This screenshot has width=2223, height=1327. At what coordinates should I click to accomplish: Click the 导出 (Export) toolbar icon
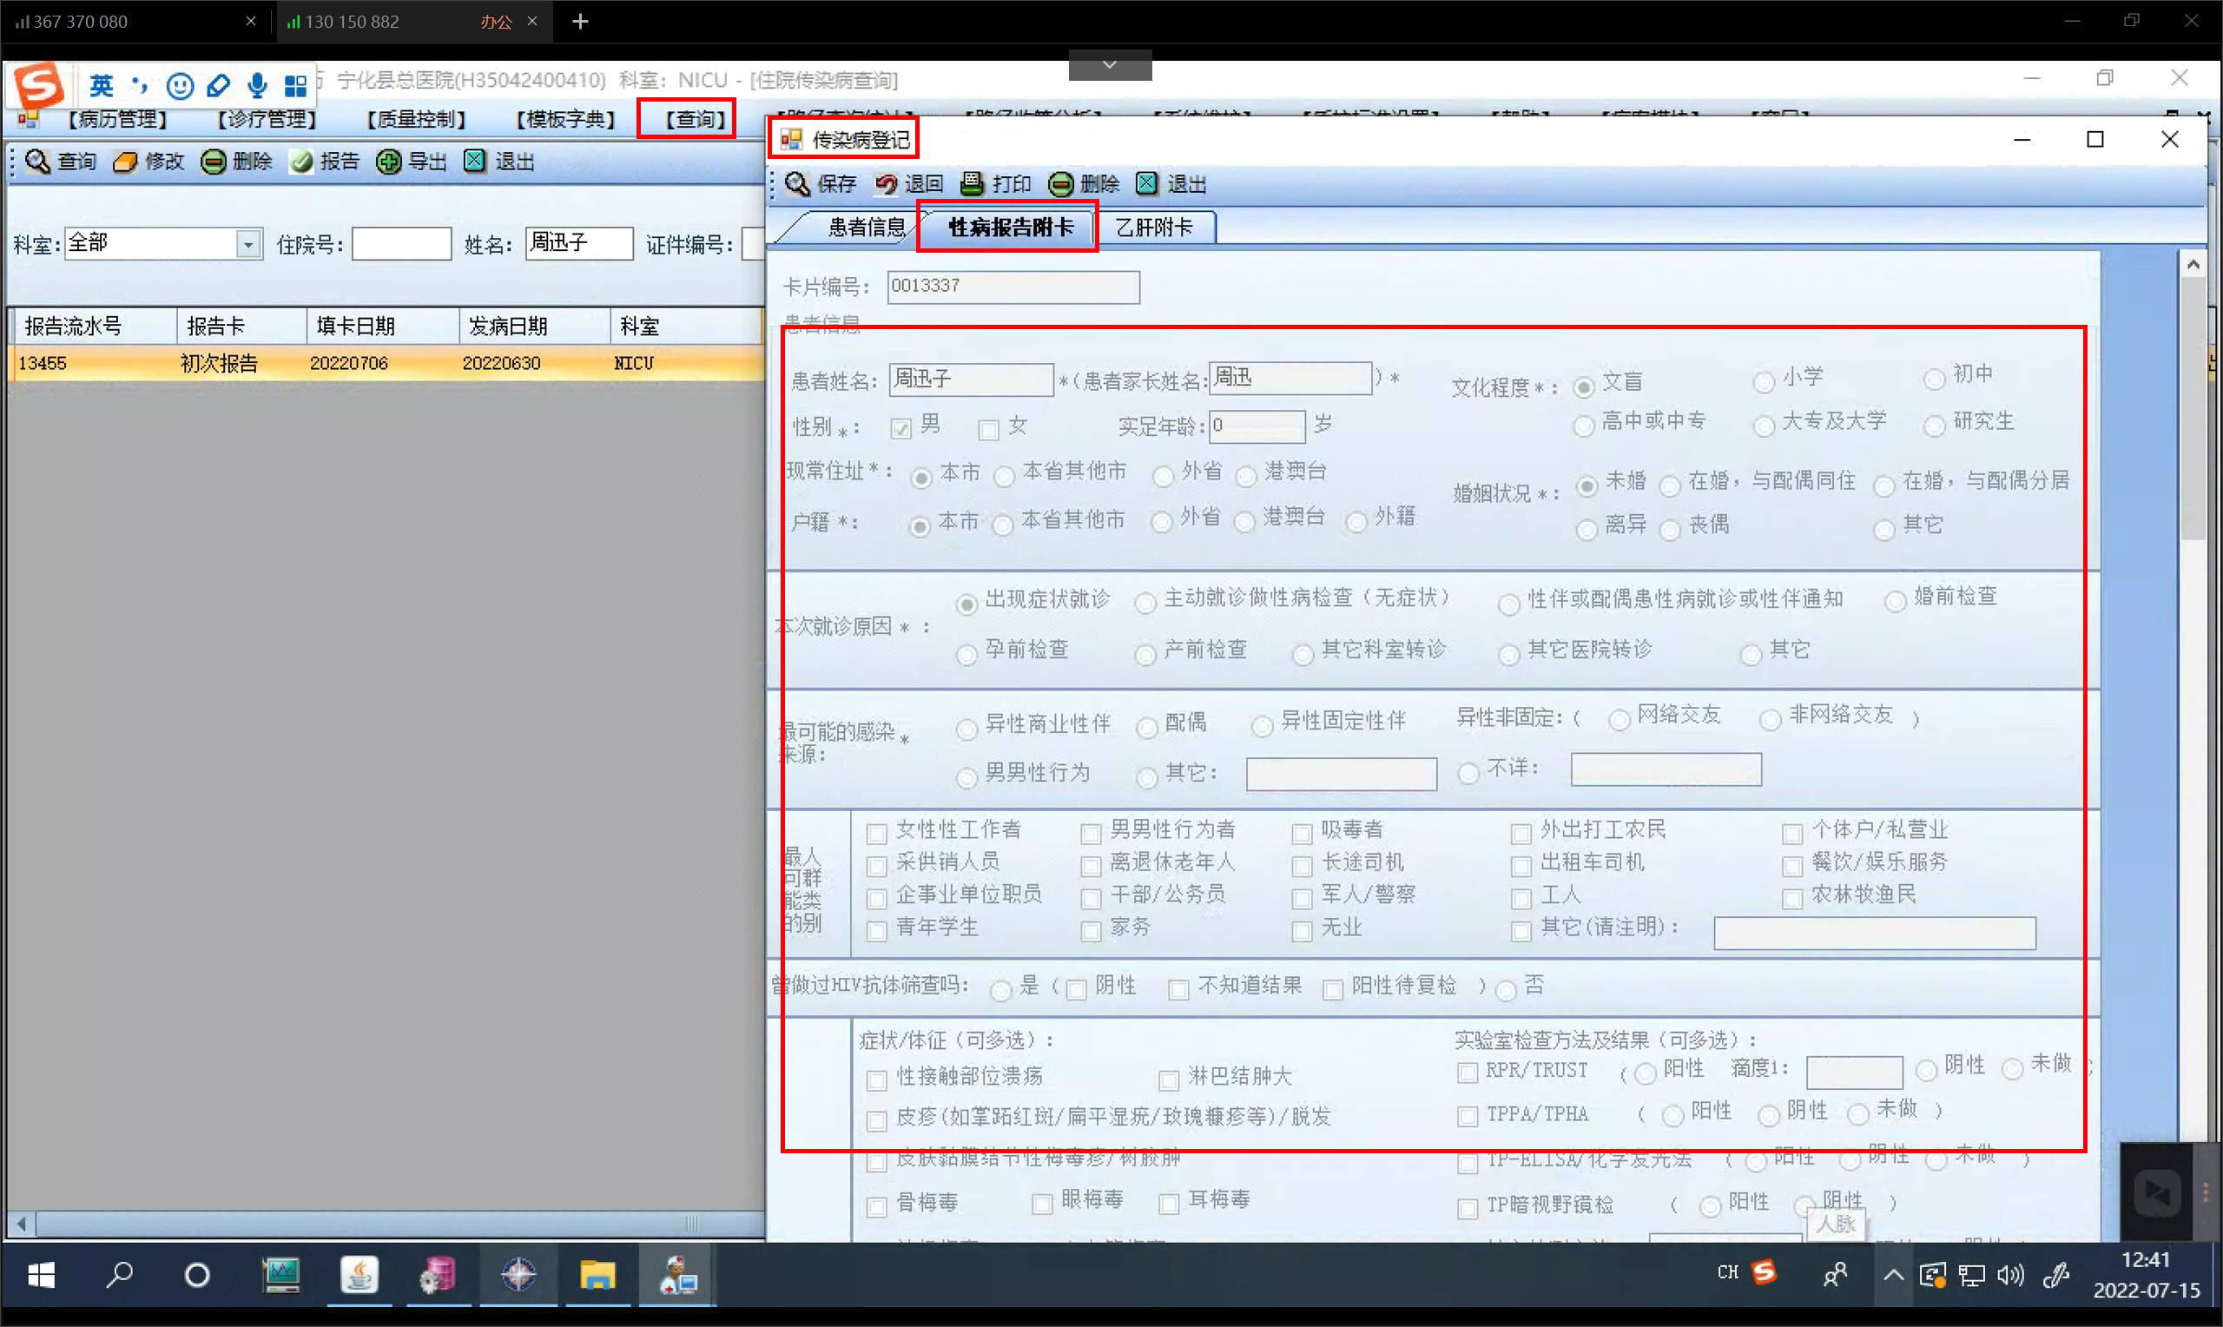389,162
